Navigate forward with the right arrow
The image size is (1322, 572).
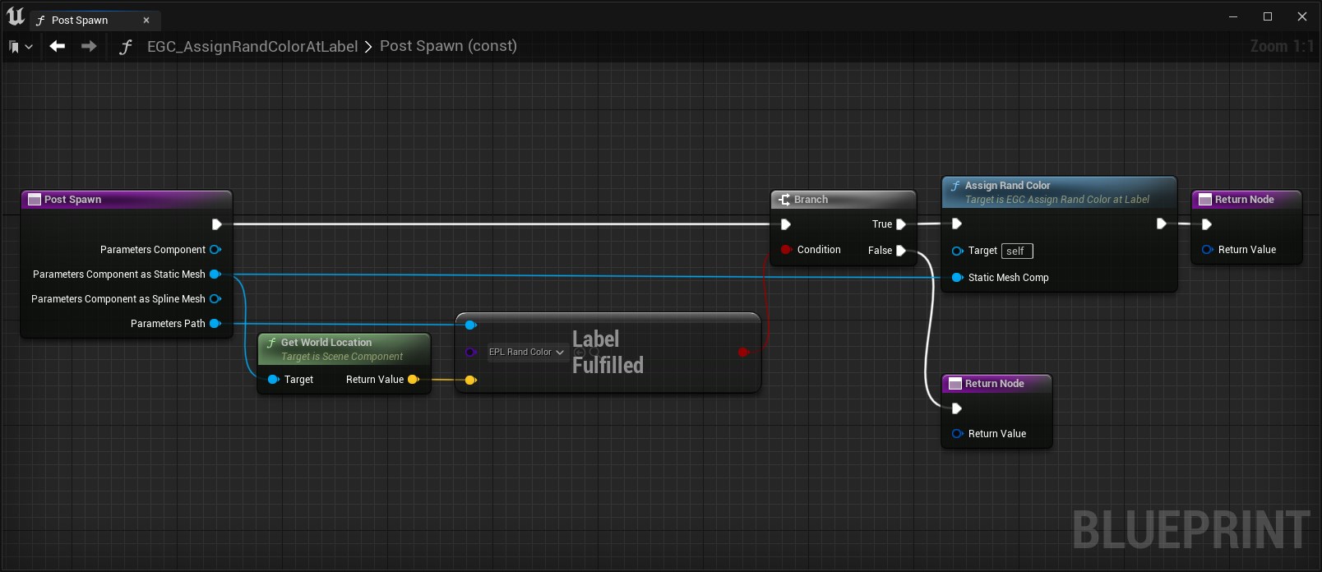89,47
